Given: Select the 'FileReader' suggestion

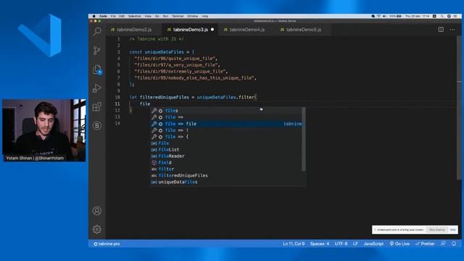Looking at the screenshot, I should [x=227, y=156].
